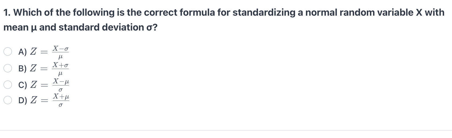
Task: Click the Z symbol in option D
Action: (34, 100)
